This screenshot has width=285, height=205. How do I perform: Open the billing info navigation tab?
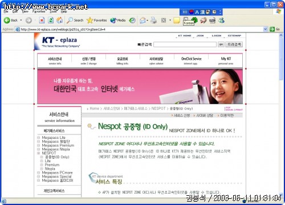(x=123, y=61)
